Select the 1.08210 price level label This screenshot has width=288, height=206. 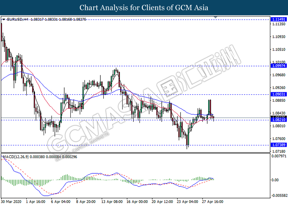coord(279,120)
